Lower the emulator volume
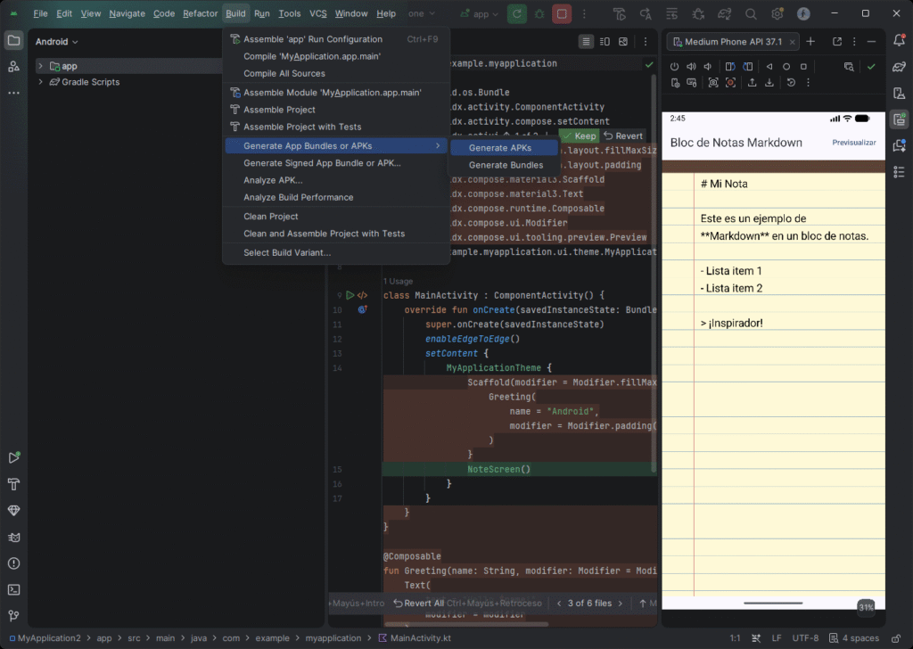 pyautogui.click(x=708, y=66)
